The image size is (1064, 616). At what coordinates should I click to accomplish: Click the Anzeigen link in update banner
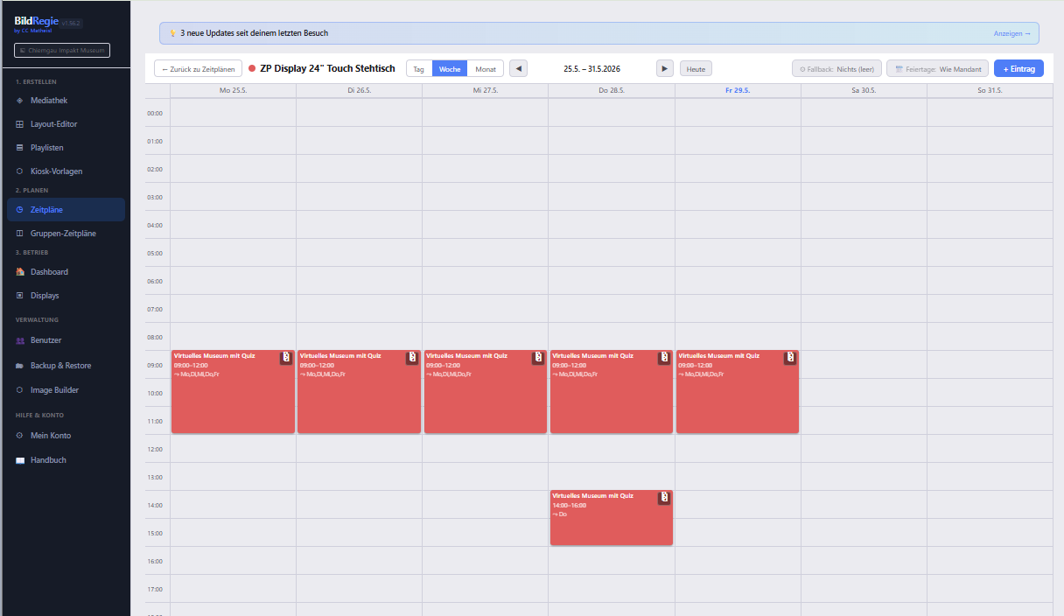point(1012,33)
